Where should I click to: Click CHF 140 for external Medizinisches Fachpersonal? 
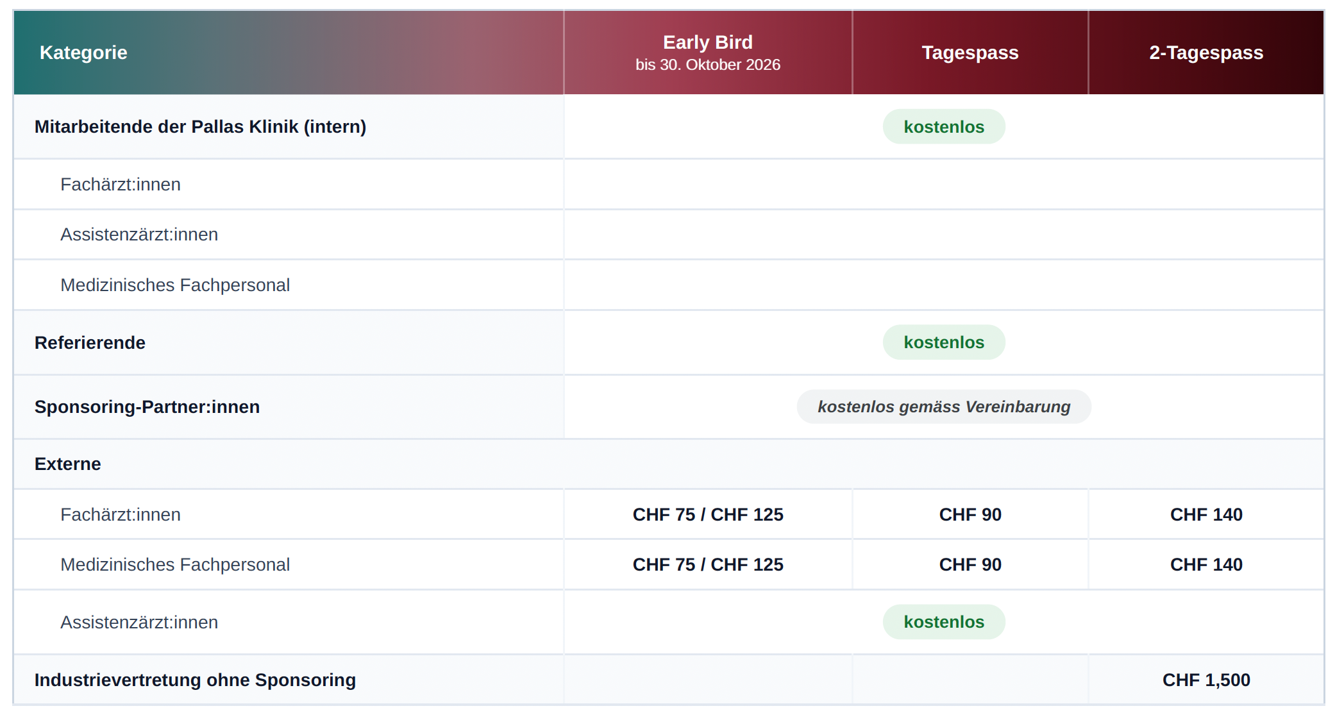(x=1206, y=565)
